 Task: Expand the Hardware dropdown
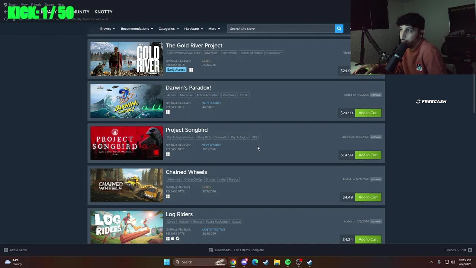[x=194, y=29]
